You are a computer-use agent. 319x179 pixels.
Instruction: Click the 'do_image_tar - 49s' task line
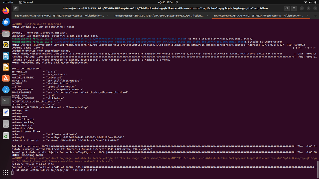pyautogui.click(x=55, y=170)
